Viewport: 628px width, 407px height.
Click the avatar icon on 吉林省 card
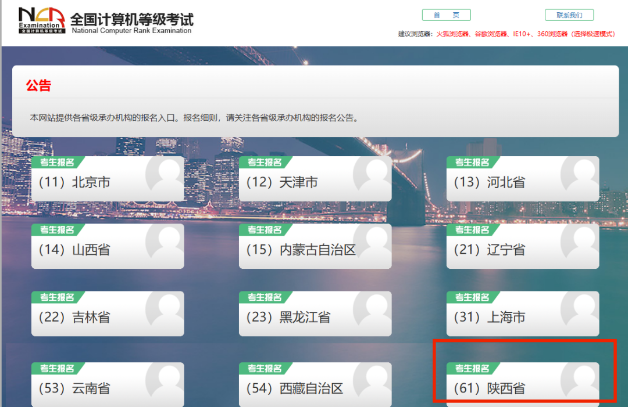165,310
